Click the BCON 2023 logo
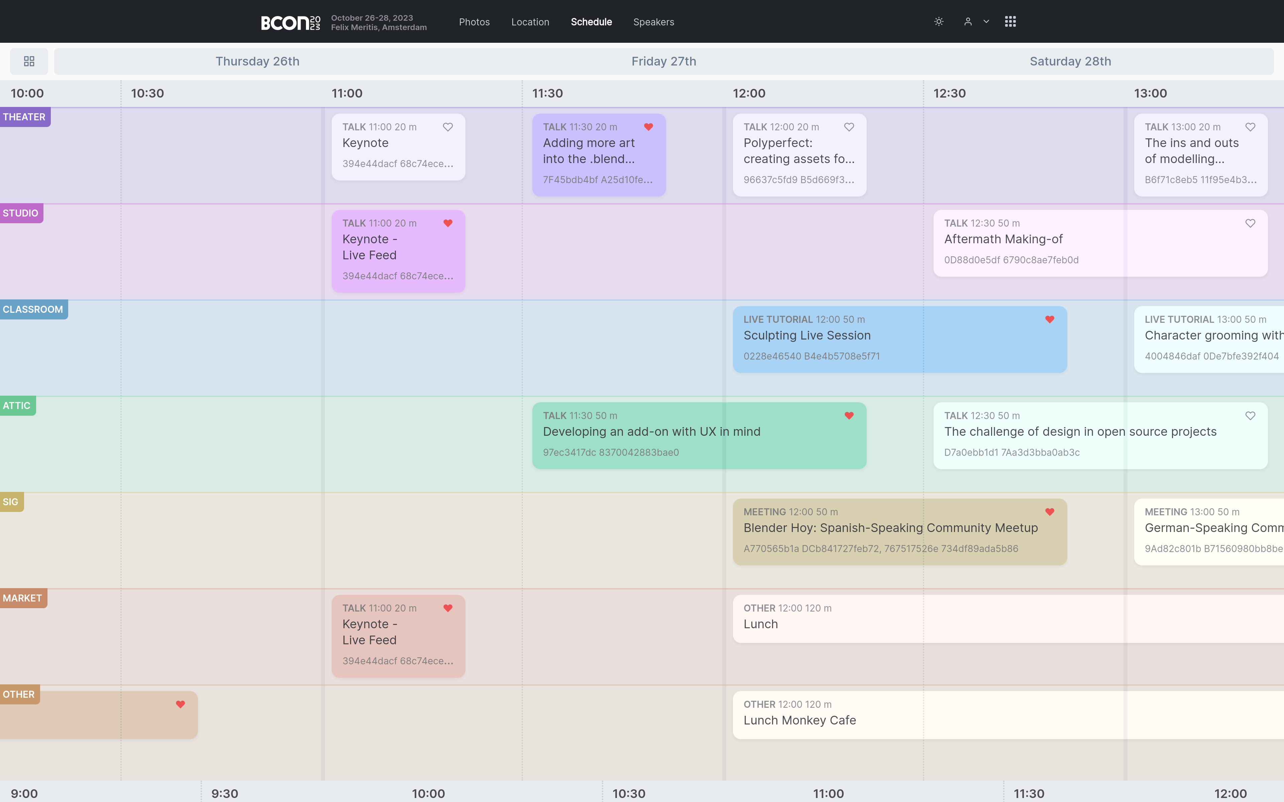Screen dimensions: 1284x802 (x=290, y=22)
